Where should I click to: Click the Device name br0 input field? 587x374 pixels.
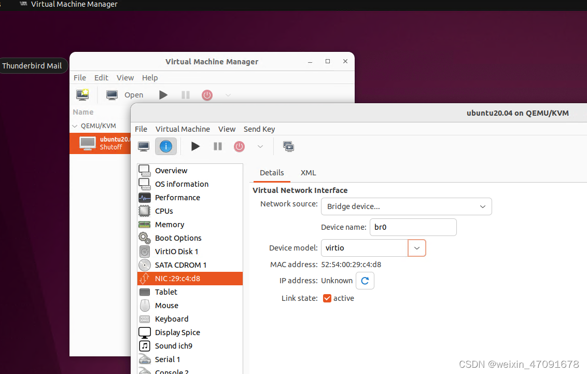point(413,227)
